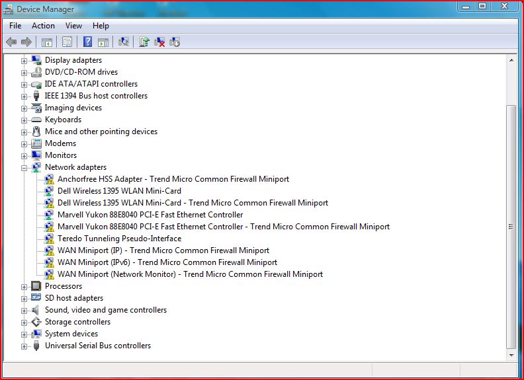Select the Network adapters label

tap(75, 167)
